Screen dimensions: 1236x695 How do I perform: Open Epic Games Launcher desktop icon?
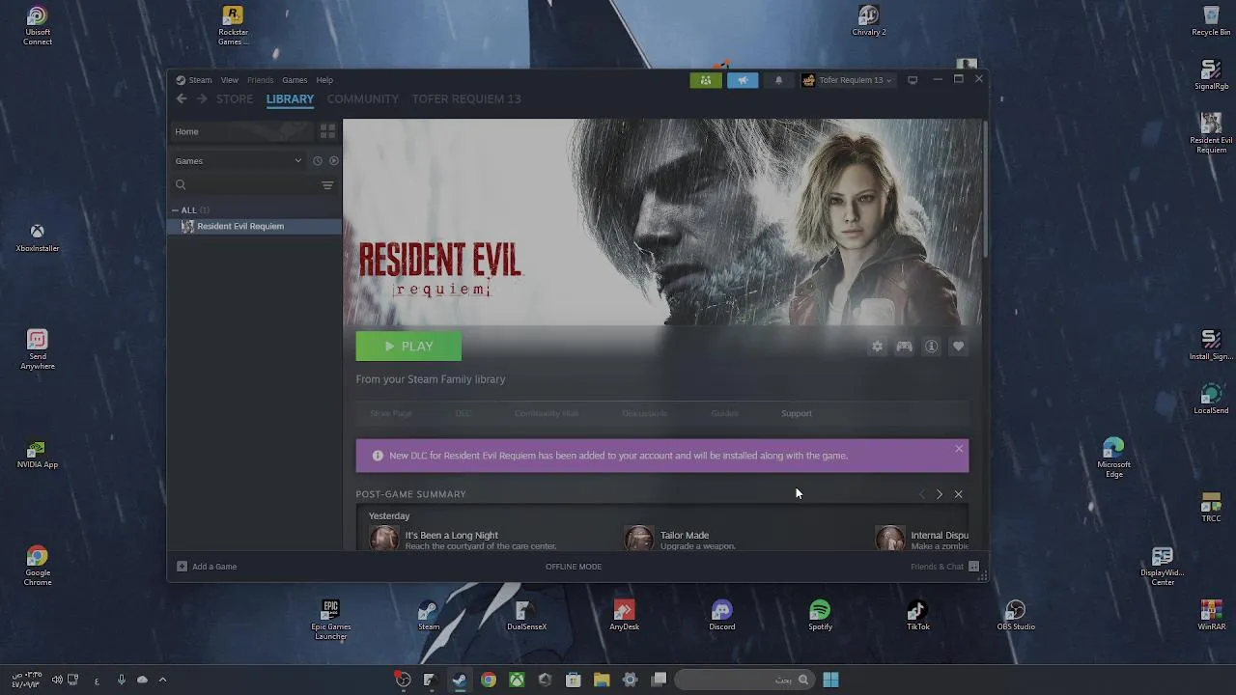pos(331,620)
